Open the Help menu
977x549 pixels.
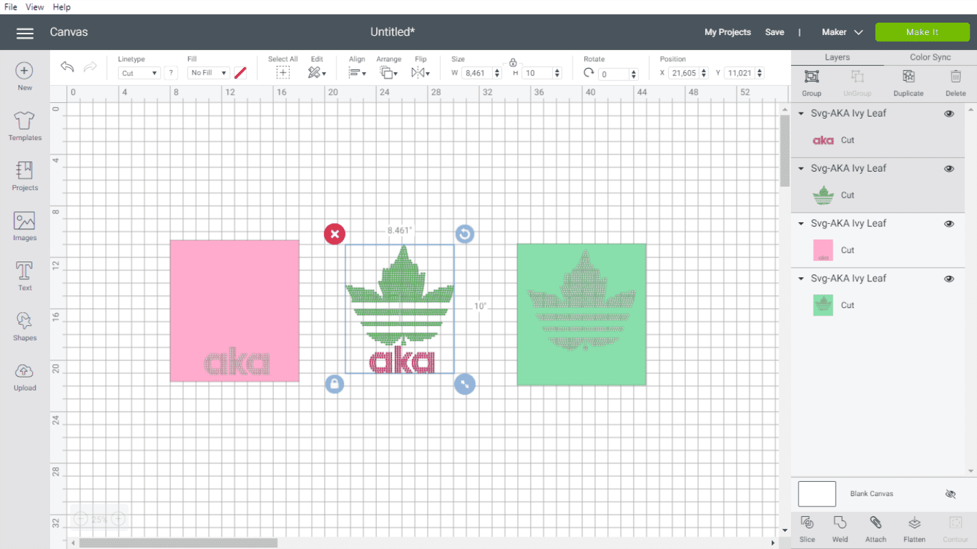click(62, 7)
